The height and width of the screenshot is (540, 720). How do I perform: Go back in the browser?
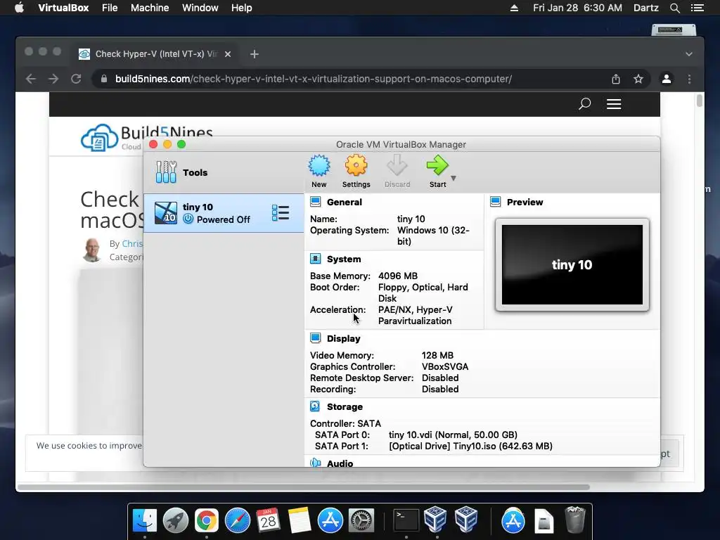31,79
